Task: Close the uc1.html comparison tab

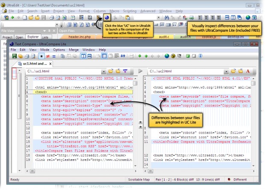Action: (50, 64)
